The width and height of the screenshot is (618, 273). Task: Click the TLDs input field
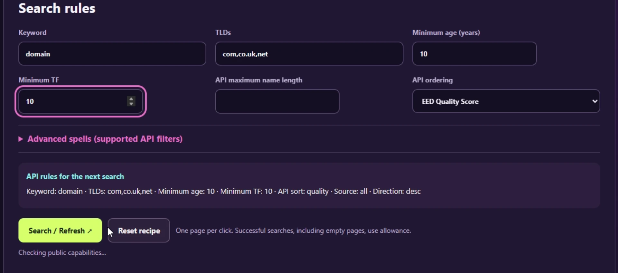coord(309,54)
